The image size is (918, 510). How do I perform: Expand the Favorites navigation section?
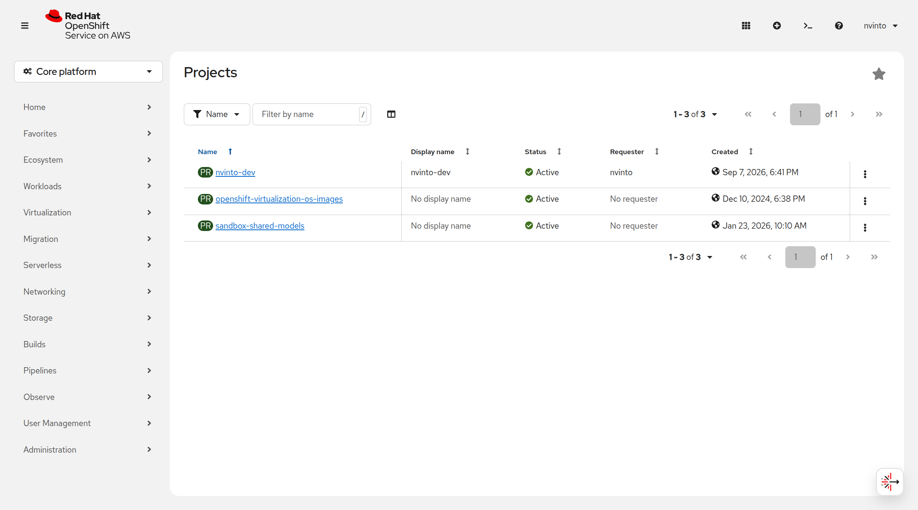coord(87,133)
